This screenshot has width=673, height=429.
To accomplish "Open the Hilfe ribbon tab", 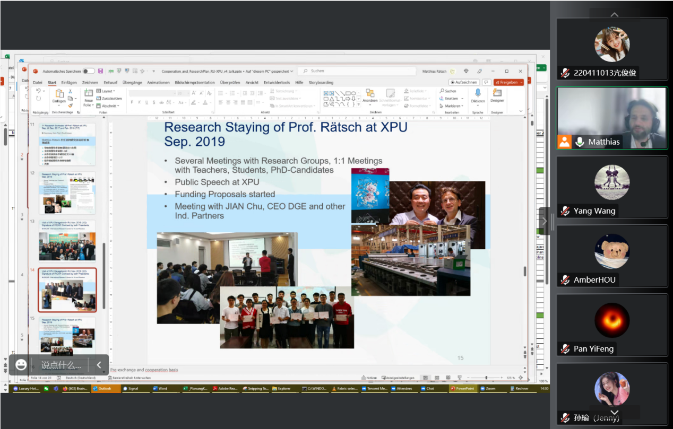I will (x=299, y=83).
